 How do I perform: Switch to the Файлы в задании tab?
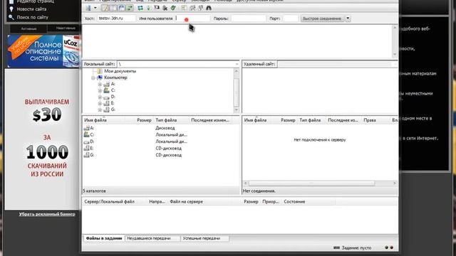pyautogui.click(x=104, y=238)
